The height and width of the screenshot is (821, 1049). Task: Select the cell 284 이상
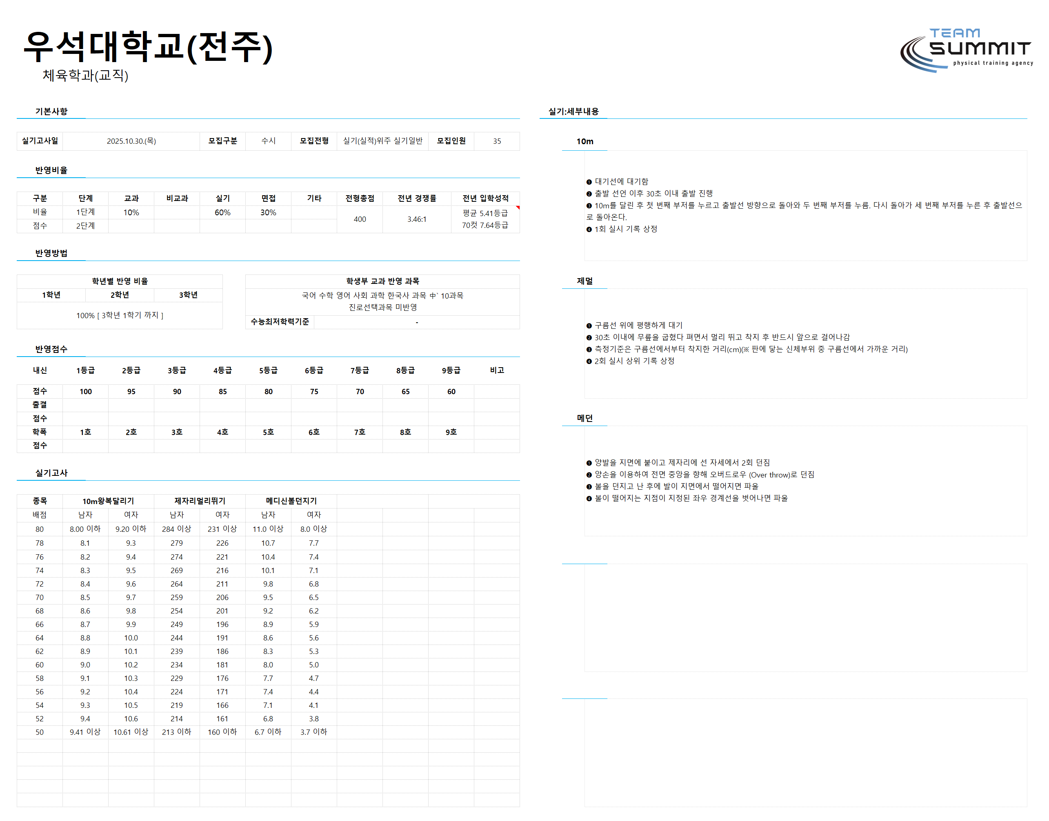(177, 529)
